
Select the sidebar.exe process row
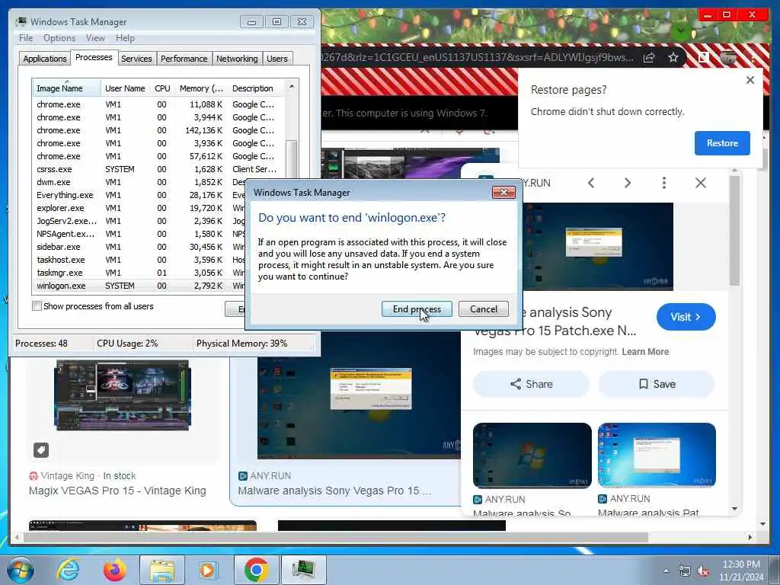[x=139, y=247]
